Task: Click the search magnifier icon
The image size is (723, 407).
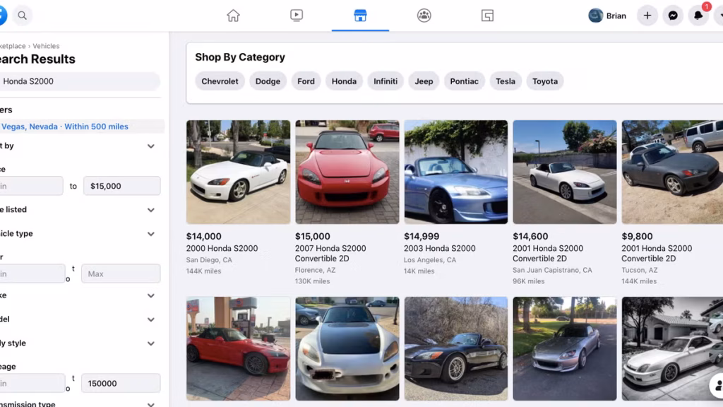Action: (22, 15)
